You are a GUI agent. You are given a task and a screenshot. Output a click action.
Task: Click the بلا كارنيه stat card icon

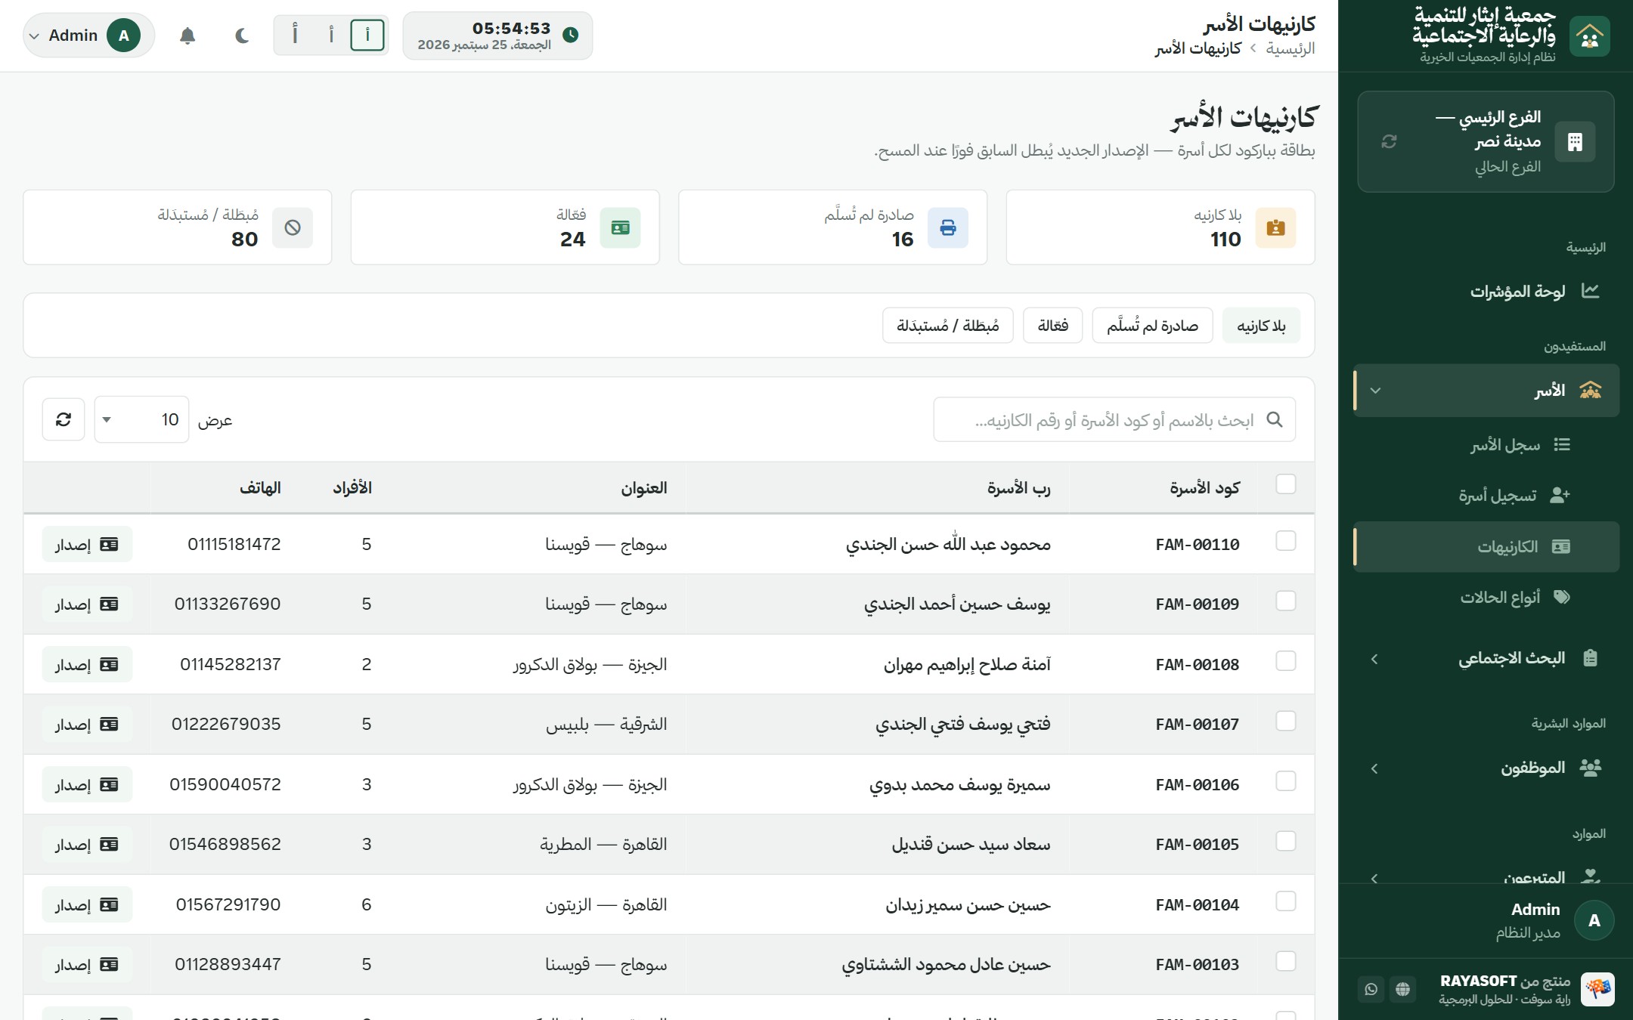1276,227
